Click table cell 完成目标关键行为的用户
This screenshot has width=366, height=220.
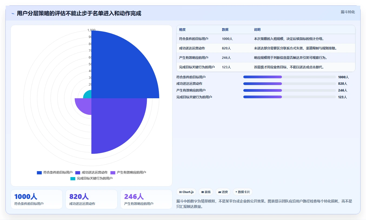click(x=197, y=67)
